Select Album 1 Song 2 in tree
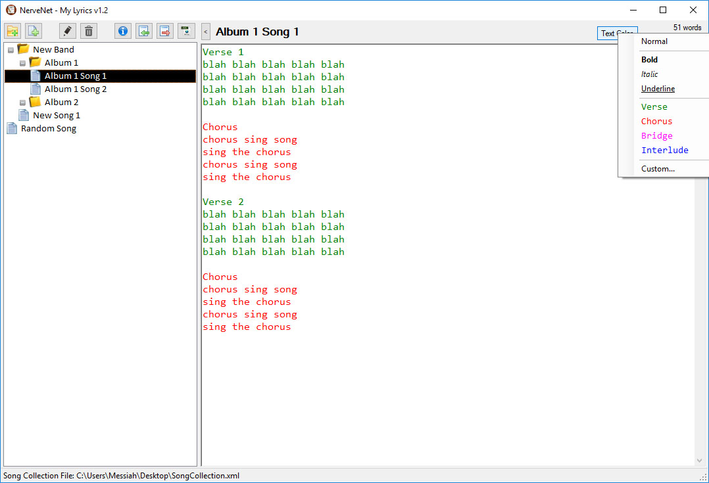This screenshot has height=483, width=709. pyautogui.click(x=75, y=89)
